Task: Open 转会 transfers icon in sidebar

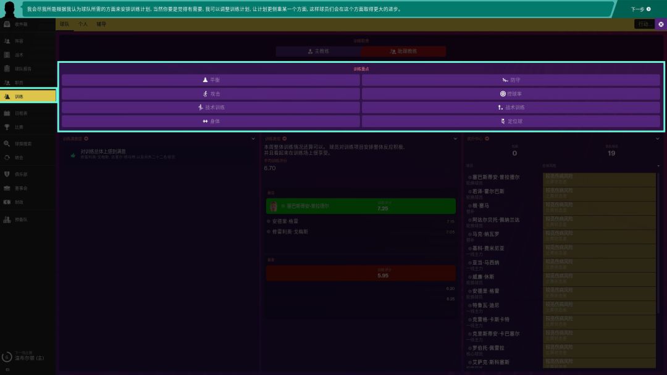Action: point(7,157)
